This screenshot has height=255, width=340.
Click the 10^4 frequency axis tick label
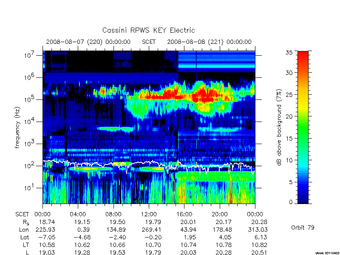click(30, 121)
